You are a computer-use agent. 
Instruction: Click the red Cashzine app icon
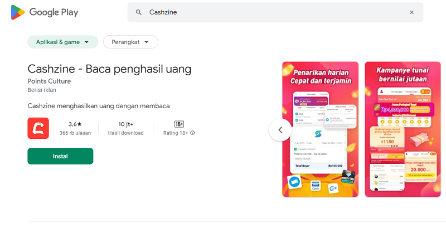pos(38,128)
